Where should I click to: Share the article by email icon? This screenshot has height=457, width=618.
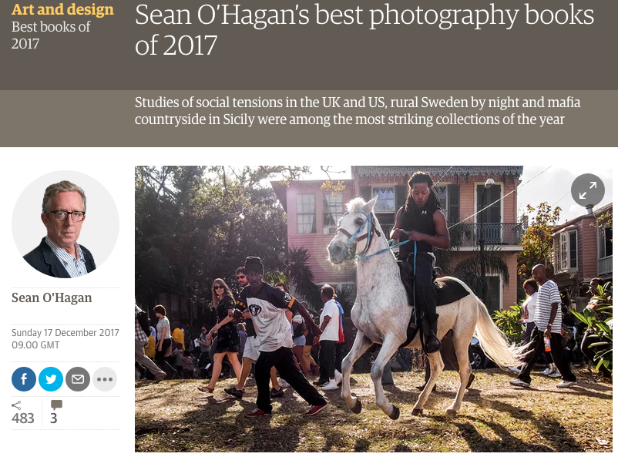click(x=78, y=379)
